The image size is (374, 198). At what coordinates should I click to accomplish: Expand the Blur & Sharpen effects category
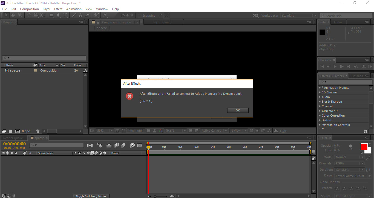tap(320, 102)
